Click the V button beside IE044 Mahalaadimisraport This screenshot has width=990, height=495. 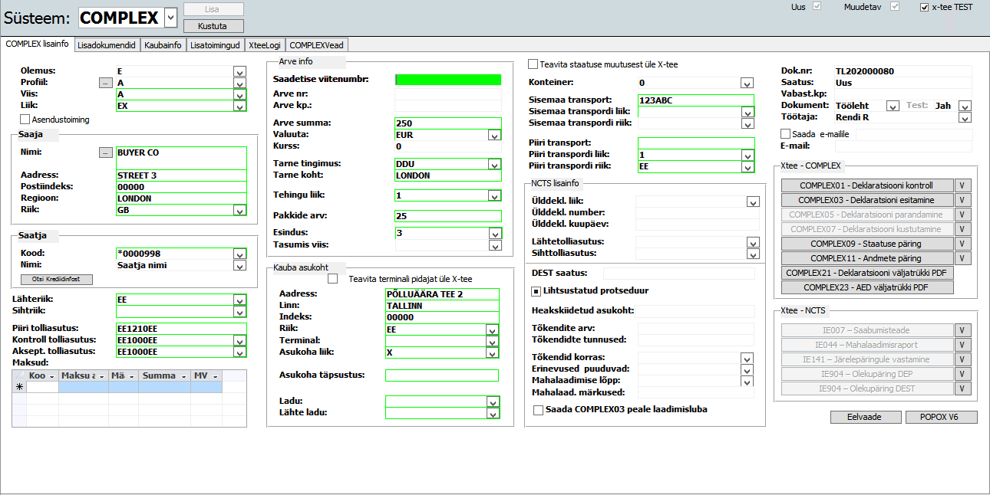[962, 345]
